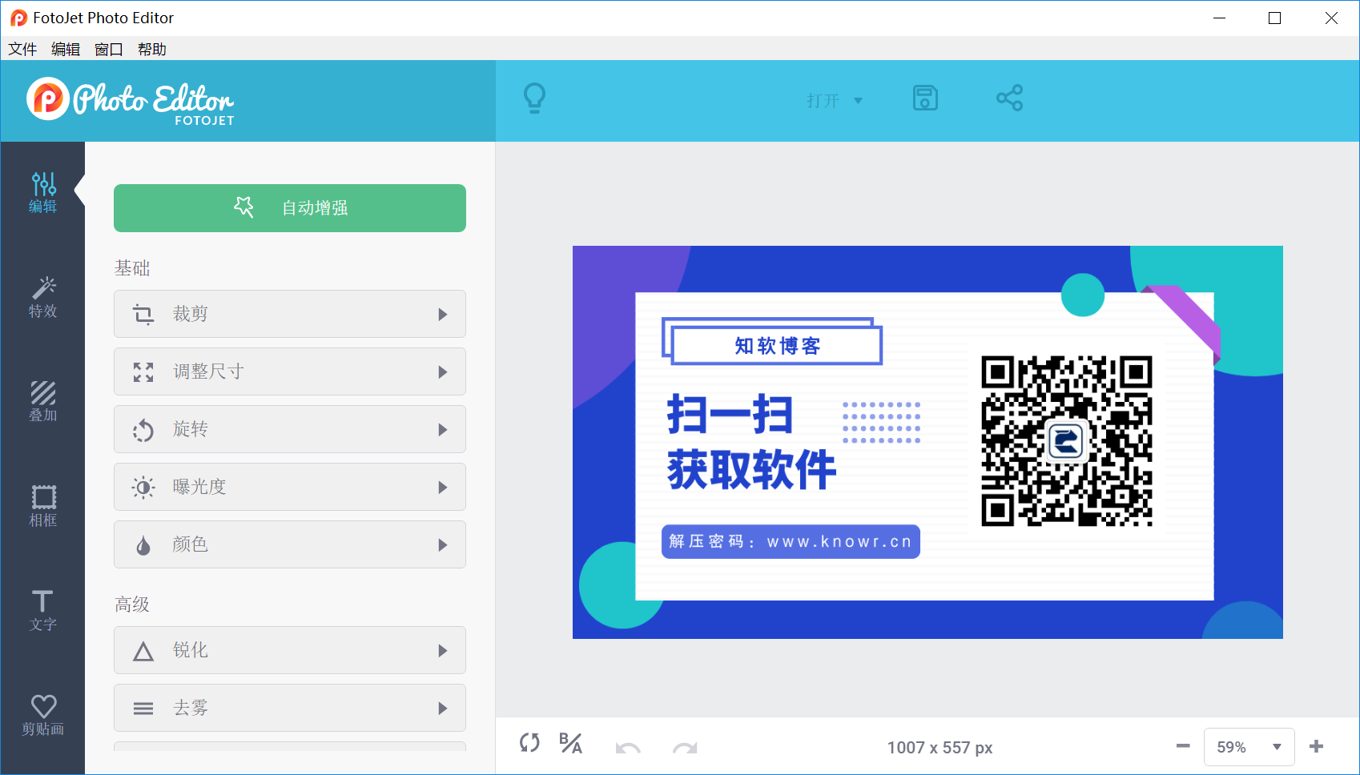The image size is (1360, 775).
Task: Expand the 锐化 sharpen arrow
Action: pyautogui.click(x=443, y=651)
